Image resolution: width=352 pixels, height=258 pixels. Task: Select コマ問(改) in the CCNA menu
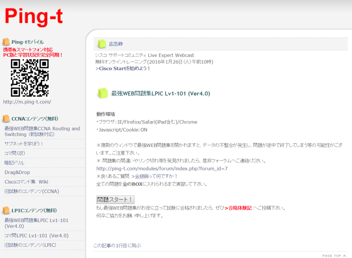15,153
